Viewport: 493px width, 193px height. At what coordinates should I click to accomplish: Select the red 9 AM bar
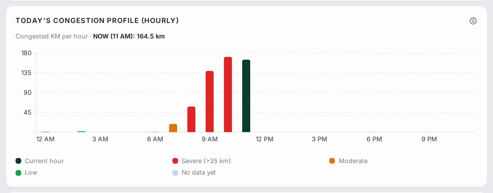pyautogui.click(x=210, y=101)
